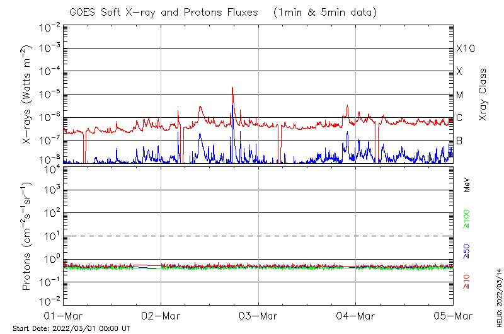Click the X-rays (Watts m⁻²) y-axis title
Screen dimensions: 504x334
27,95
